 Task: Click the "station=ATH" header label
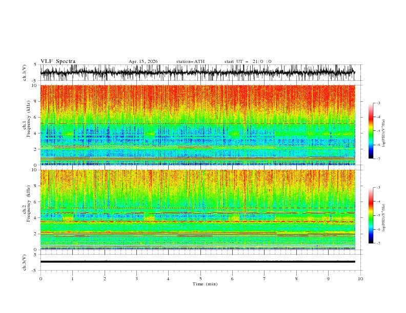[x=190, y=61]
